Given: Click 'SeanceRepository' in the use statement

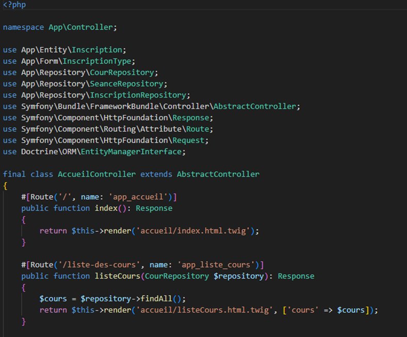Looking at the screenshot, I should point(127,84).
